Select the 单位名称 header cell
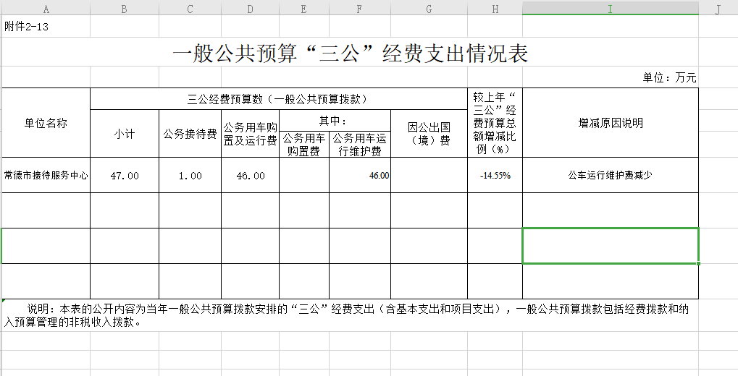Screen dimensions: 738x376 (x=46, y=123)
